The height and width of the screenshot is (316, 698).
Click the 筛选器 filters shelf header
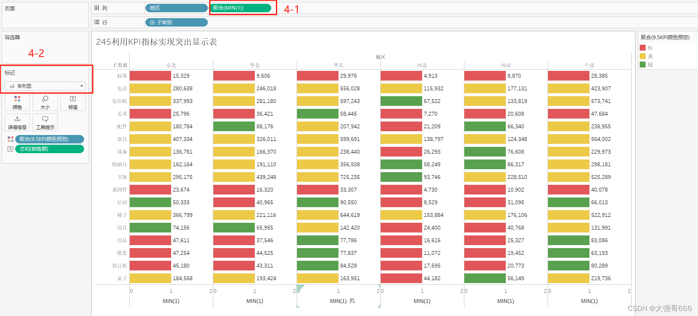point(12,37)
